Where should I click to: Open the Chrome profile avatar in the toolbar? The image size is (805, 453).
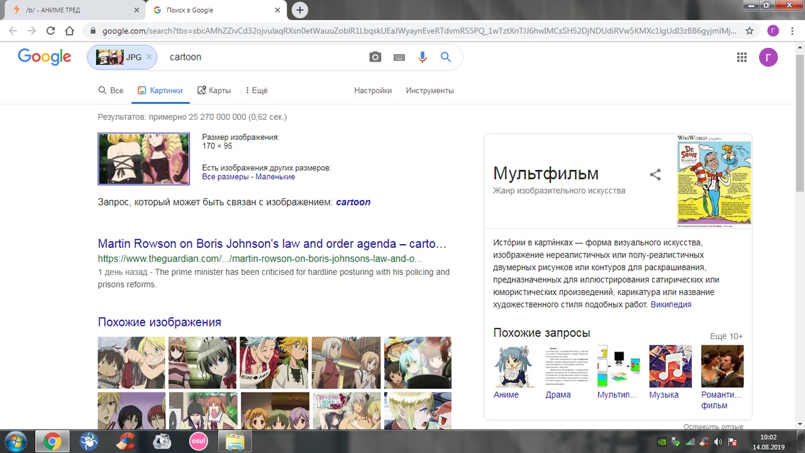click(x=773, y=31)
